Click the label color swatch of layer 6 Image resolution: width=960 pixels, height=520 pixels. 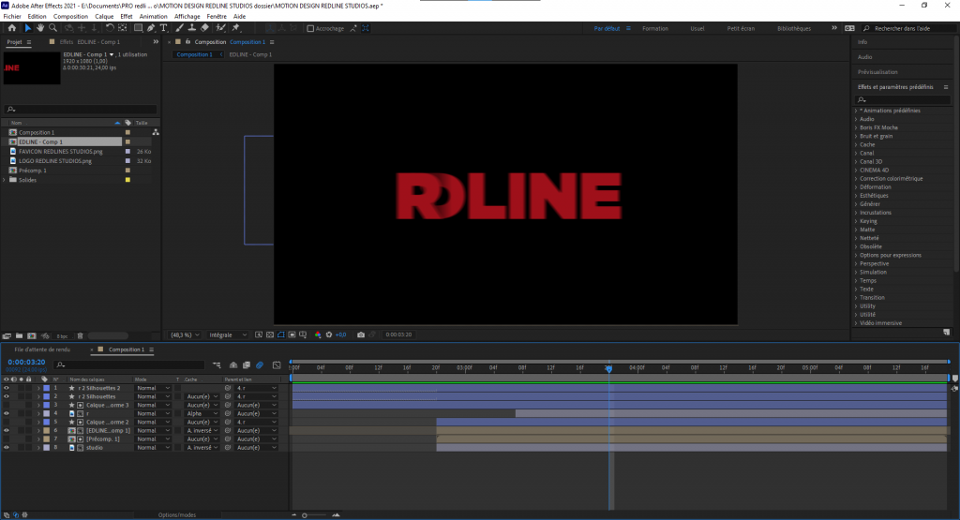point(47,431)
